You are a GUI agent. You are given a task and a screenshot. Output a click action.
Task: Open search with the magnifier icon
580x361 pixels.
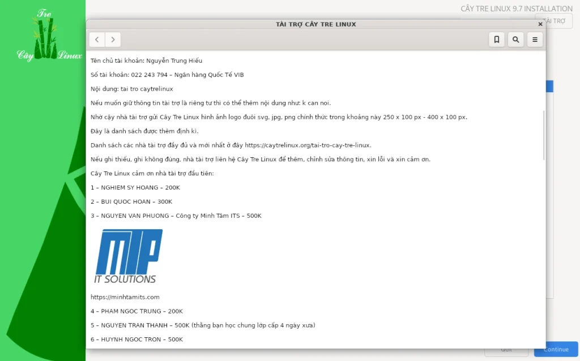coord(515,40)
